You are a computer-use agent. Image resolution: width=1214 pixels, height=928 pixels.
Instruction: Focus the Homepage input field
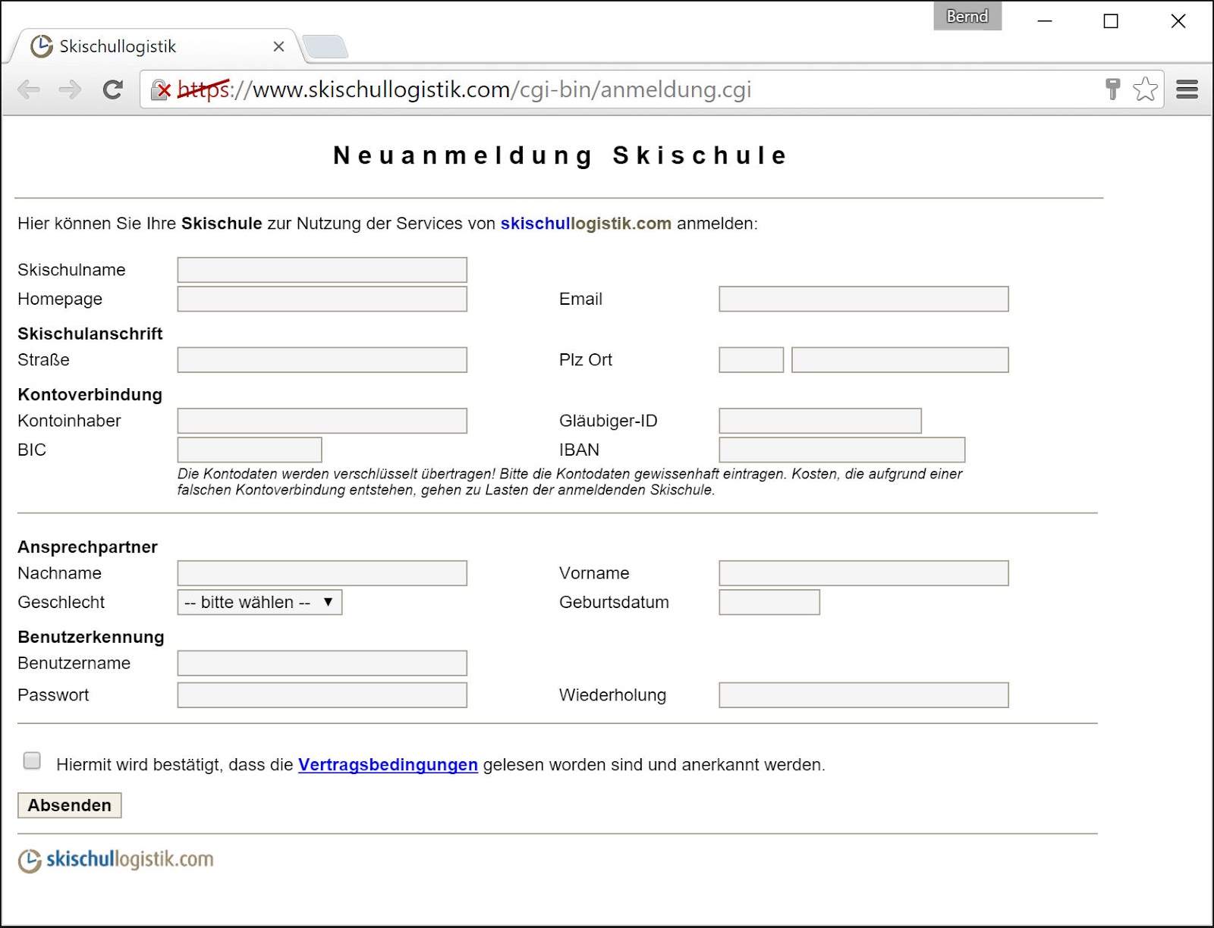coord(322,299)
